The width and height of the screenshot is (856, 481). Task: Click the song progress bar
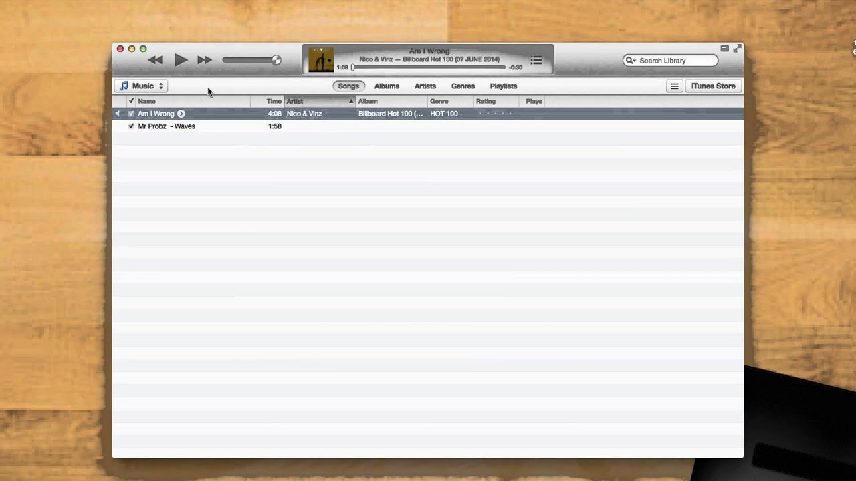point(429,67)
